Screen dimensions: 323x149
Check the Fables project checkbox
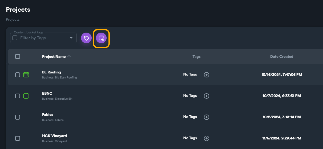click(x=18, y=117)
